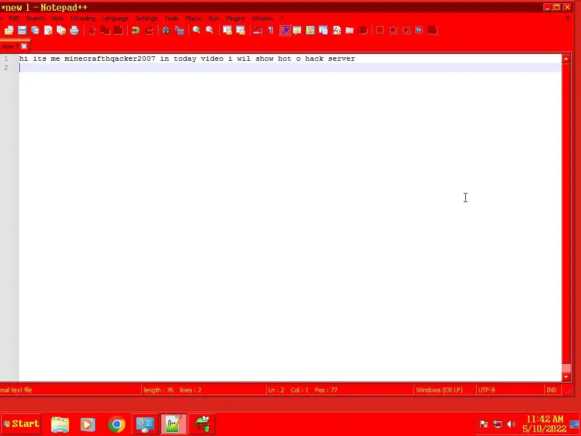Open the ? help menu
581x436 pixels.
(281, 18)
